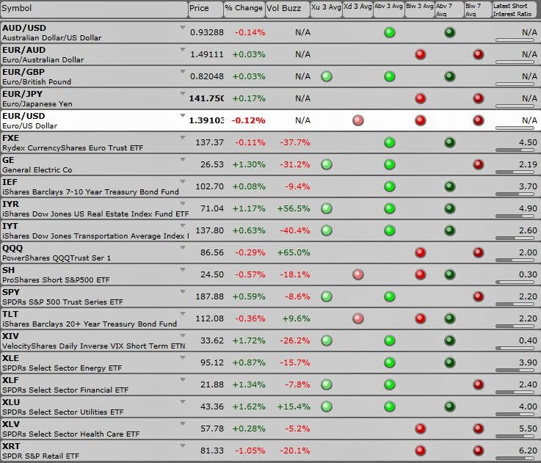
Task: Click EUR/AUD price 1.49111
Action: [207, 54]
